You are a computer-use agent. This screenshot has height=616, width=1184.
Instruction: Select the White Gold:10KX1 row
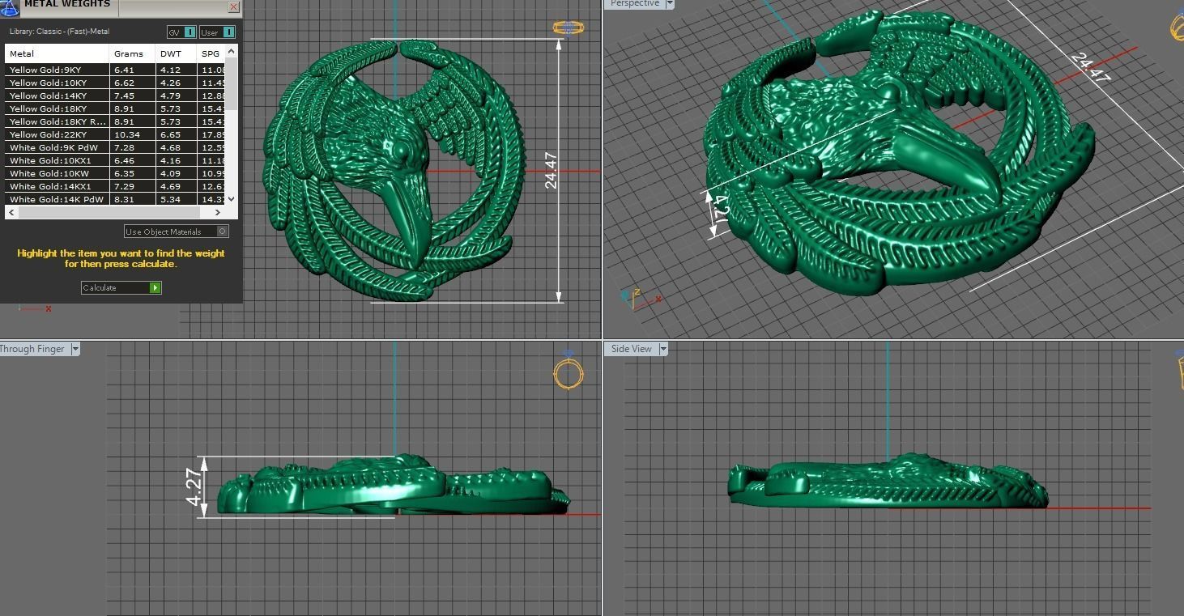tap(115, 160)
